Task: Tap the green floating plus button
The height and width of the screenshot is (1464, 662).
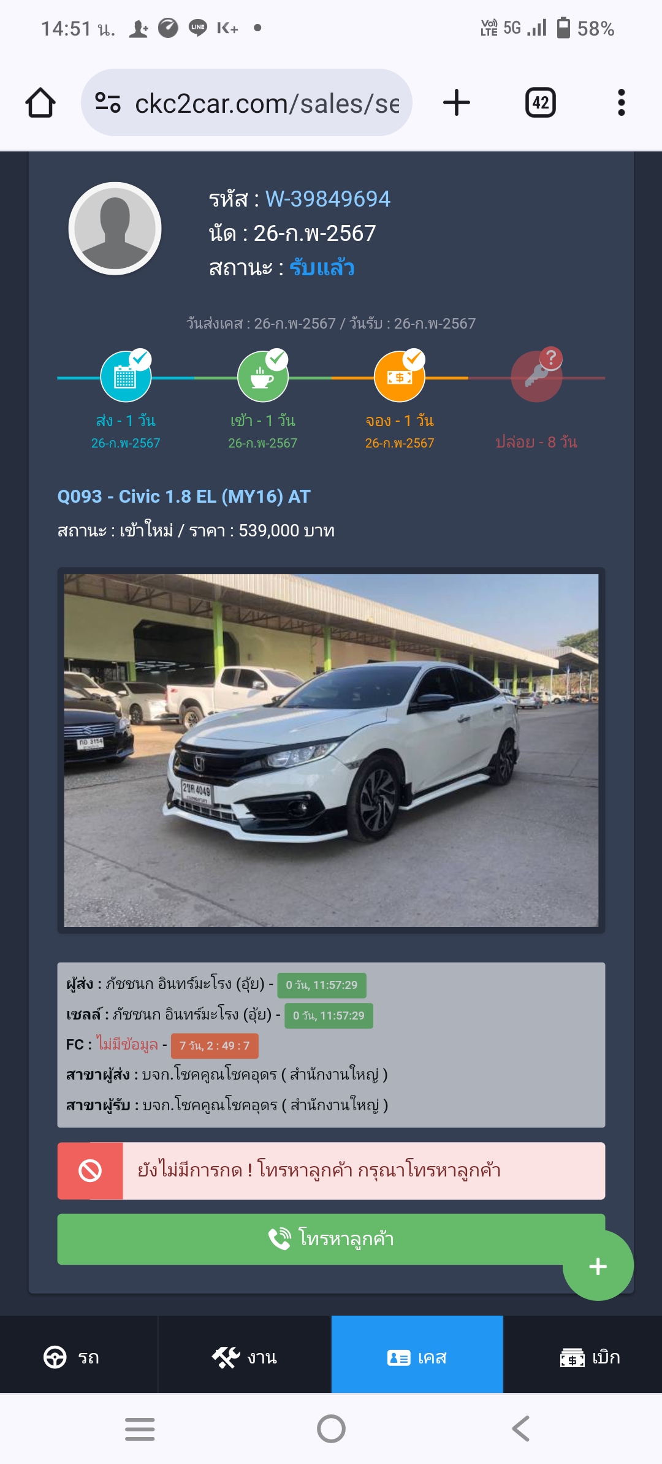Action: (x=598, y=1266)
